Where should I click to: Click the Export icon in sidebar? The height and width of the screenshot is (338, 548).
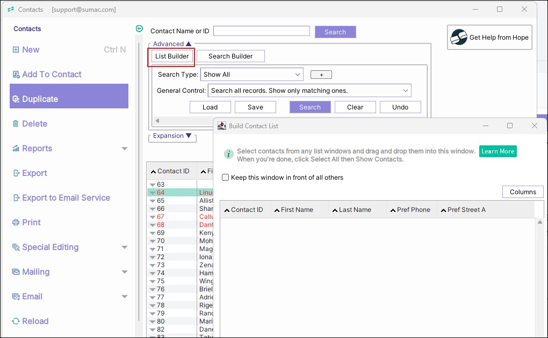point(16,173)
